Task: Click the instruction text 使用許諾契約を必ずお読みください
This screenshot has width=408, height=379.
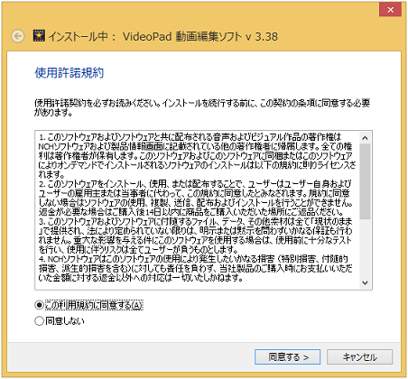Action: pyautogui.click(x=202, y=107)
